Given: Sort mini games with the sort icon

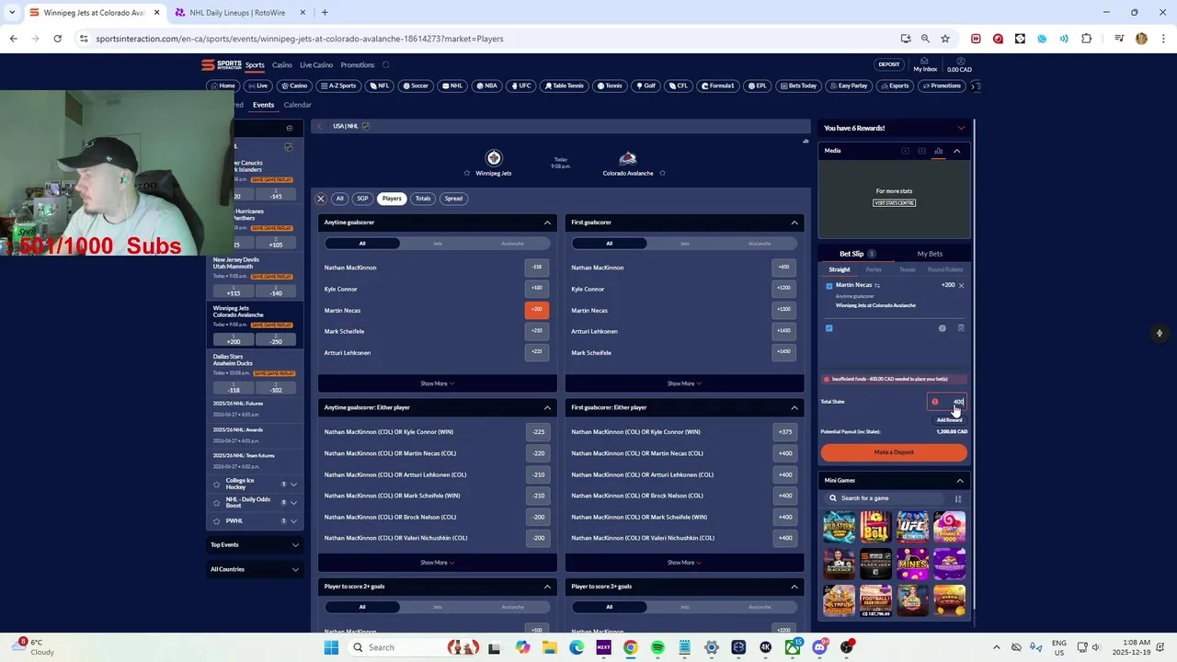Looking at the screenshot, I should (958, 498).
